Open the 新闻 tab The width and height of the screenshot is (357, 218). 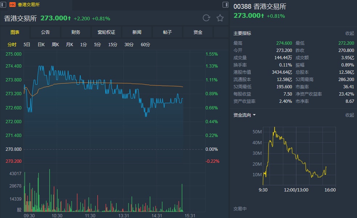pyautogui.click(x=137, y=32)
